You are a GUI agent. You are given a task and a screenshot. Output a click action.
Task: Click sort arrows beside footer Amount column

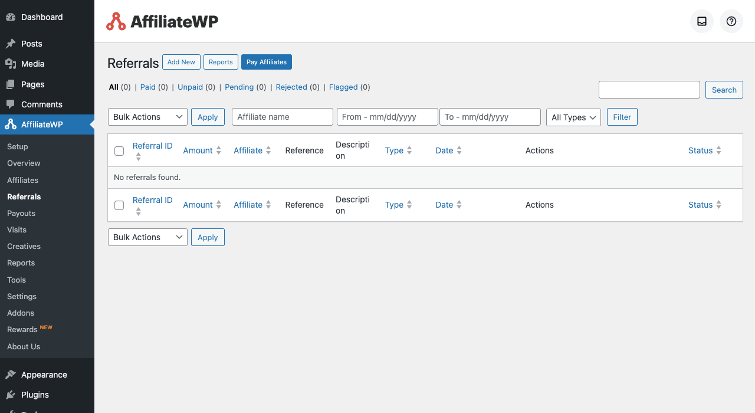219,205
